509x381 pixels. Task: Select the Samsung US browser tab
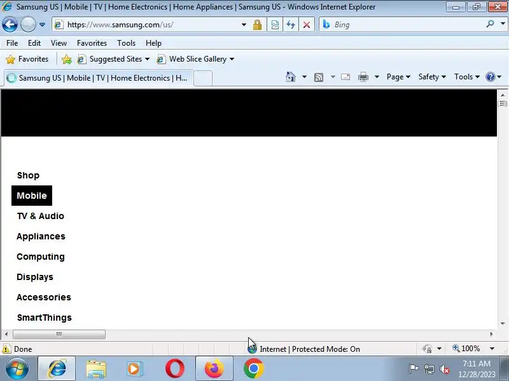(99, 78)
